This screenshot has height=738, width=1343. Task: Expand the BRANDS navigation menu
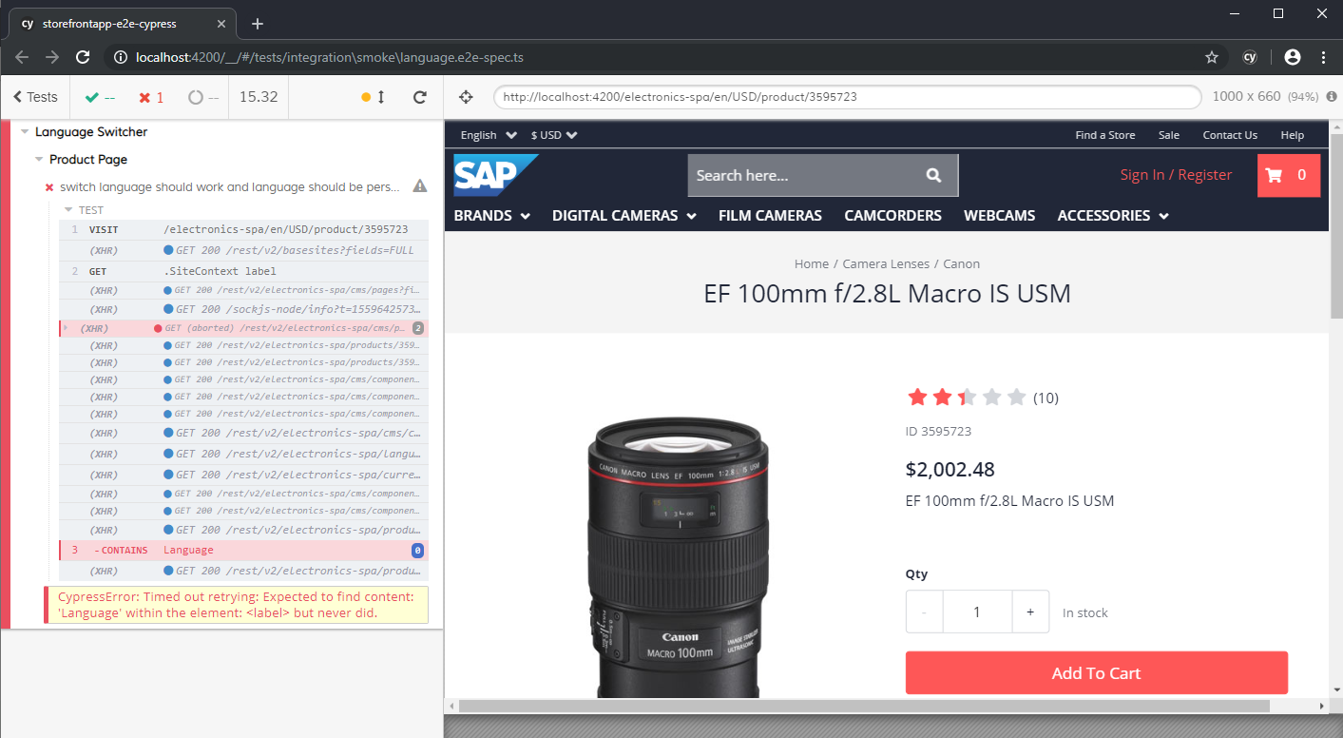(491, 216)
